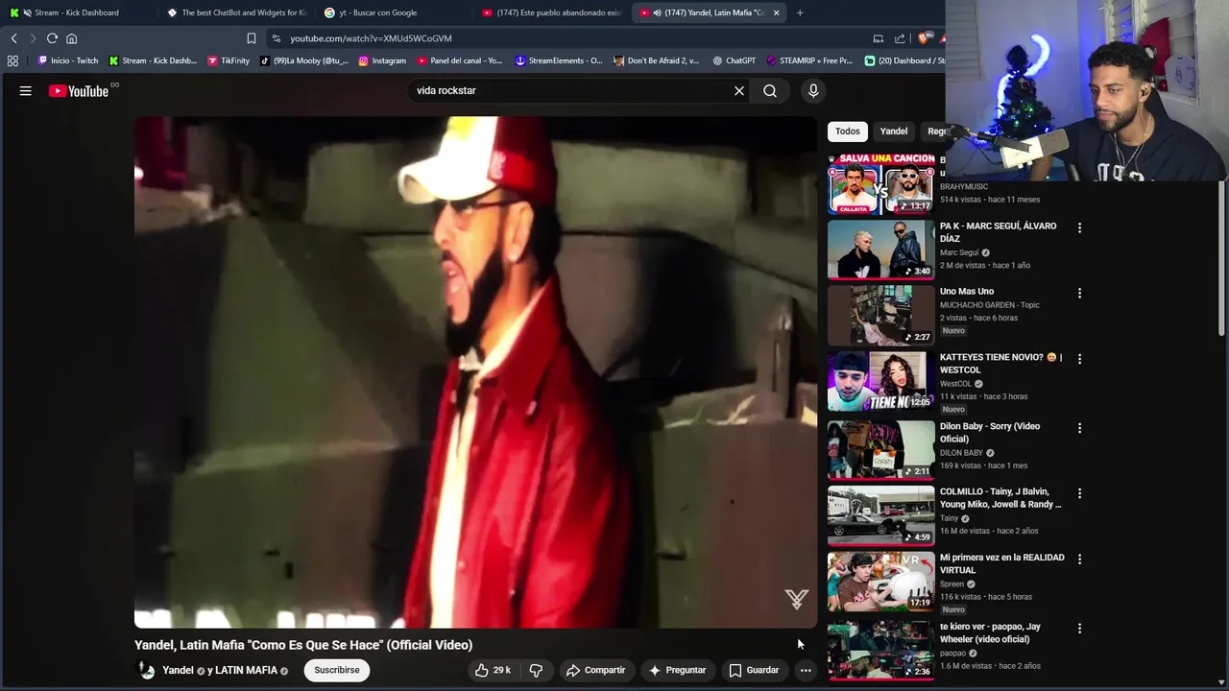Open the Yandel y LATIN MAFIA channel name

coord(226,670)
